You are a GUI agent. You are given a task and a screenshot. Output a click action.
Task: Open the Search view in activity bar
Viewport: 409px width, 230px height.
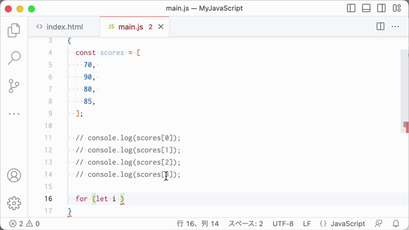[14, 58]
